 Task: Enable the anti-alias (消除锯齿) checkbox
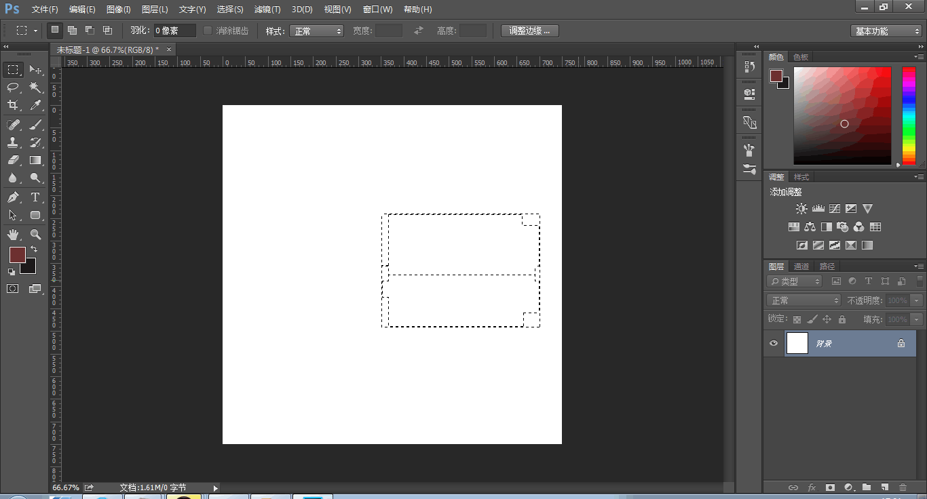tap(208, 31)
